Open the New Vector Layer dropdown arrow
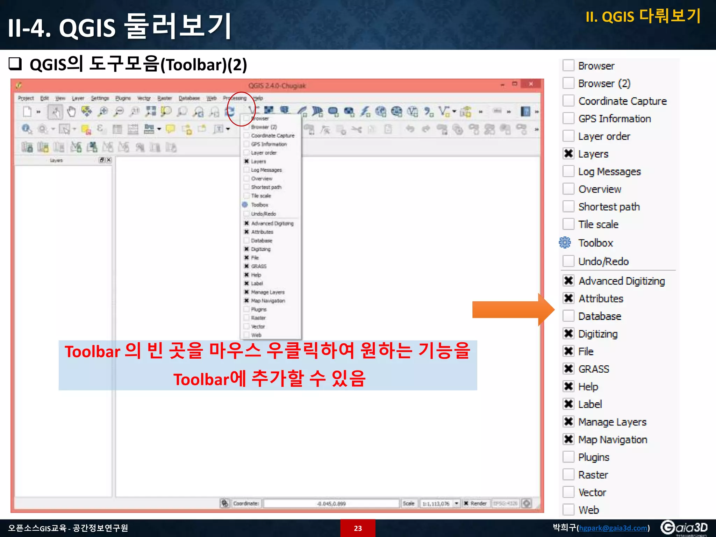The image size is (716, 537). tap(454, 112)
